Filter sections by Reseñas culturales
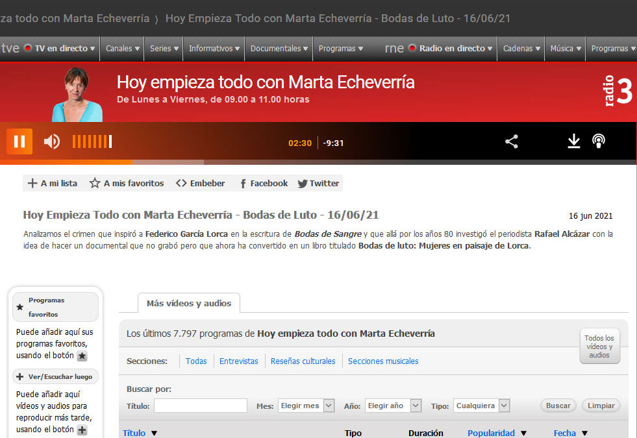The width and height of the screenshot is (637, 438). (x=303, y=361)
